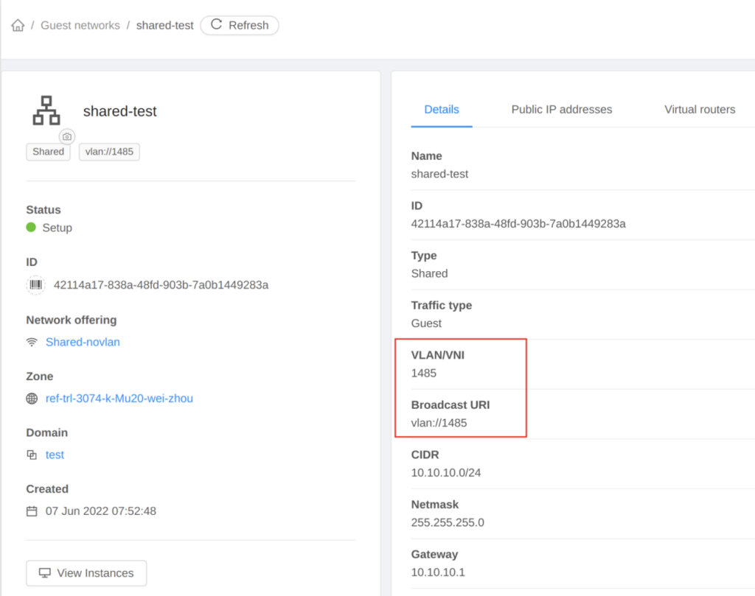Open the Shared-novlan network offering link

pos(83,342)
